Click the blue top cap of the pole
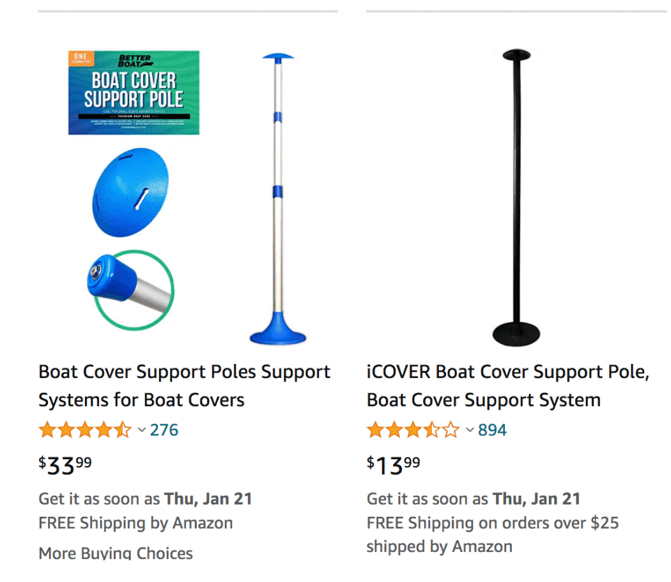The image size is (671, 582). tap(278, 58)
